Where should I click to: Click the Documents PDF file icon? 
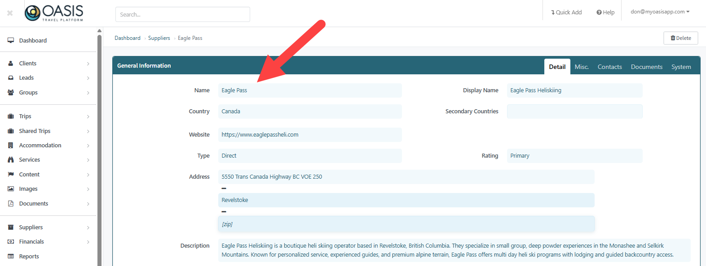point(11,204)
